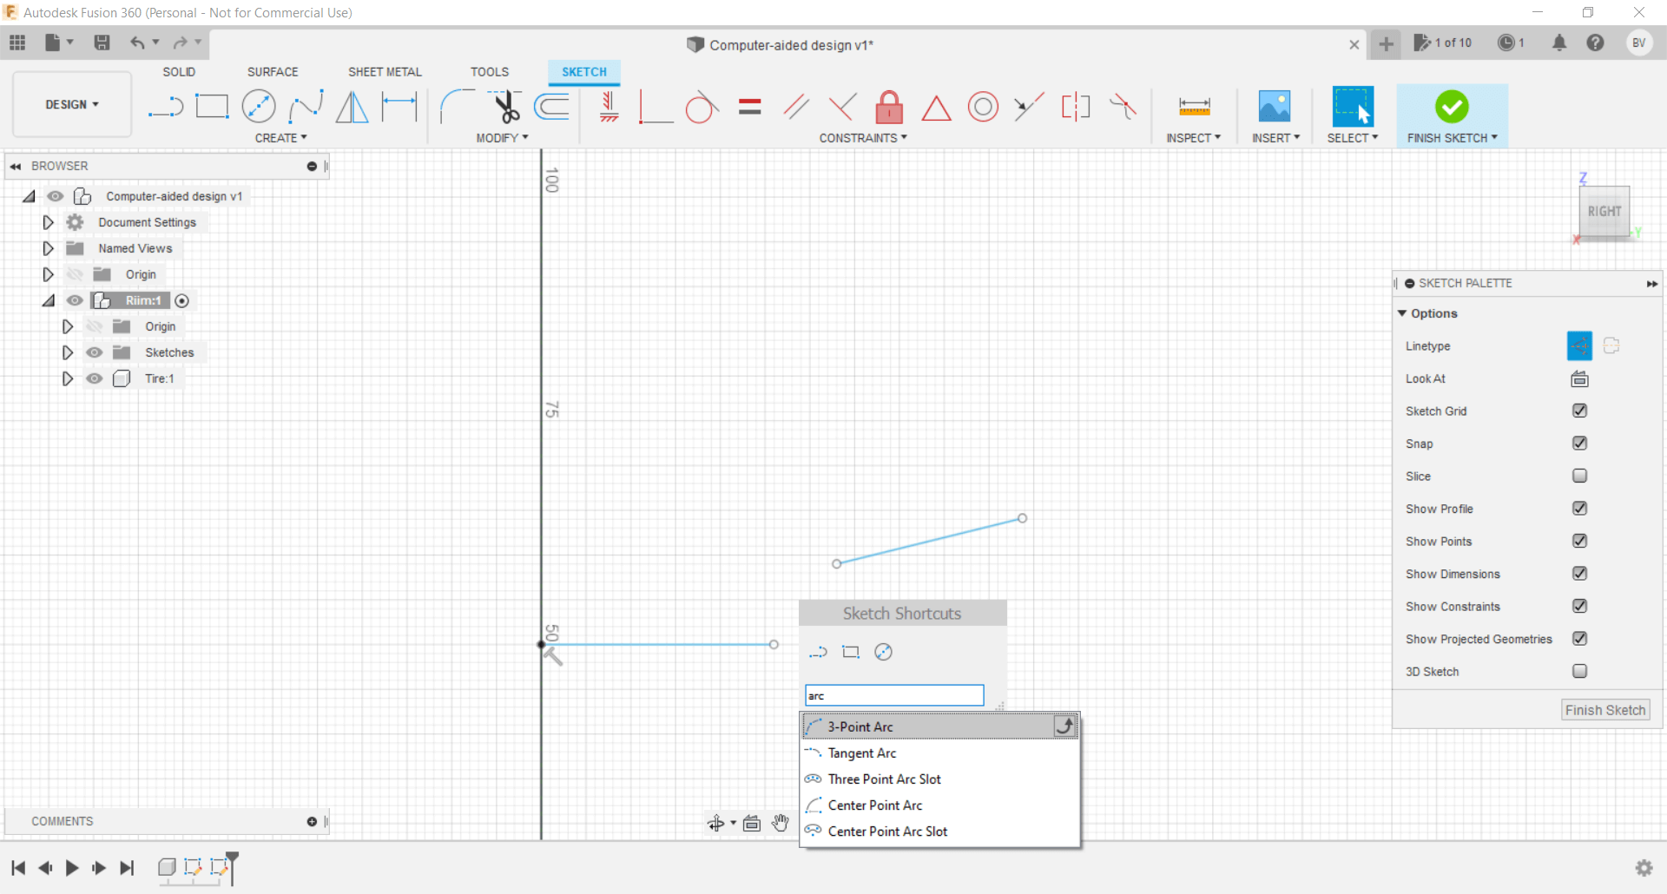Choose the Spline sketch tool
Screen dimensions: 1667x894
point(306,107)
